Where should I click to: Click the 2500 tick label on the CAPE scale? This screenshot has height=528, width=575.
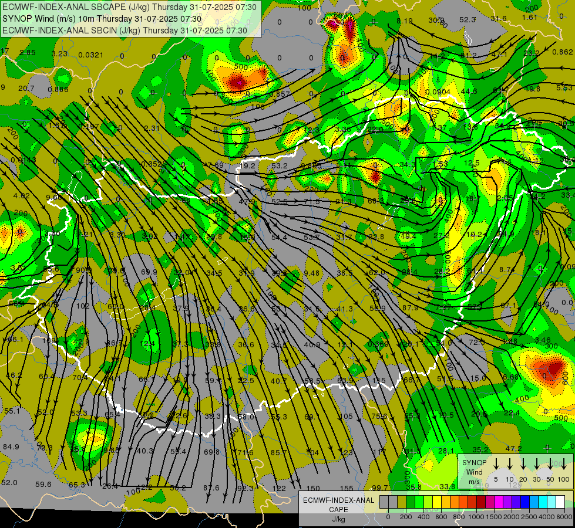(x=529, y=517)
